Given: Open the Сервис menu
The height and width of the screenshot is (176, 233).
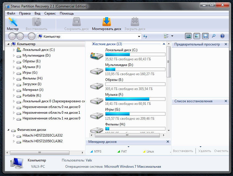Looking at the screenshot, I should tap(50, 13).
